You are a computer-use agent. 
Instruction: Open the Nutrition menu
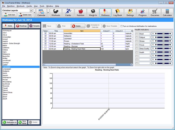(11, 6)
